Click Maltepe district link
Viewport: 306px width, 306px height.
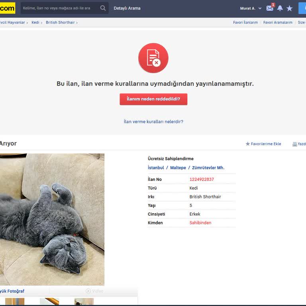pyautogui.click(x=178, y=168)
